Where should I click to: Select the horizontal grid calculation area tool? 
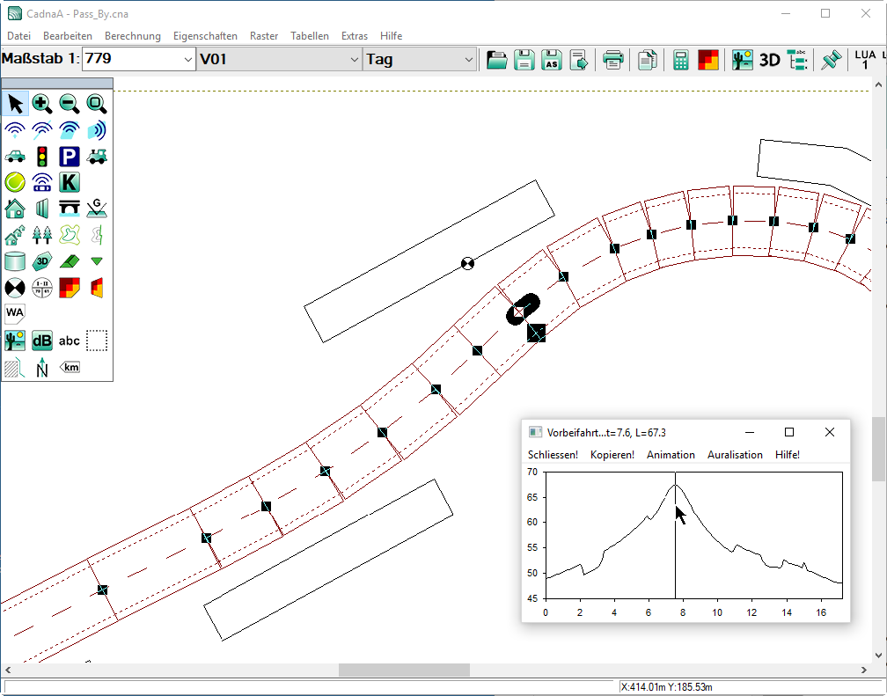pos(70,288)
